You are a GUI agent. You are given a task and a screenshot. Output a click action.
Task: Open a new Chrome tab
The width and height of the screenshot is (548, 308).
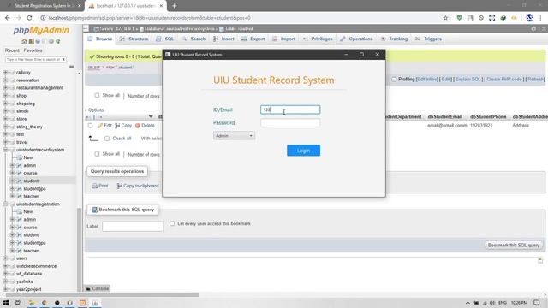[x=174, y=6]
